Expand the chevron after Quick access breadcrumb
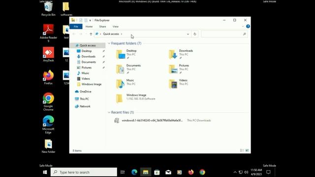This screenshot has height=177, width=315. coord(122,34)
